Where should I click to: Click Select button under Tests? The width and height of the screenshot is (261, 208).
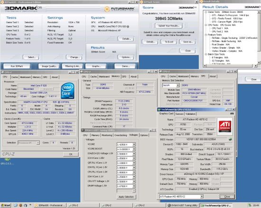pyautogui.click(x=31, y=57)
